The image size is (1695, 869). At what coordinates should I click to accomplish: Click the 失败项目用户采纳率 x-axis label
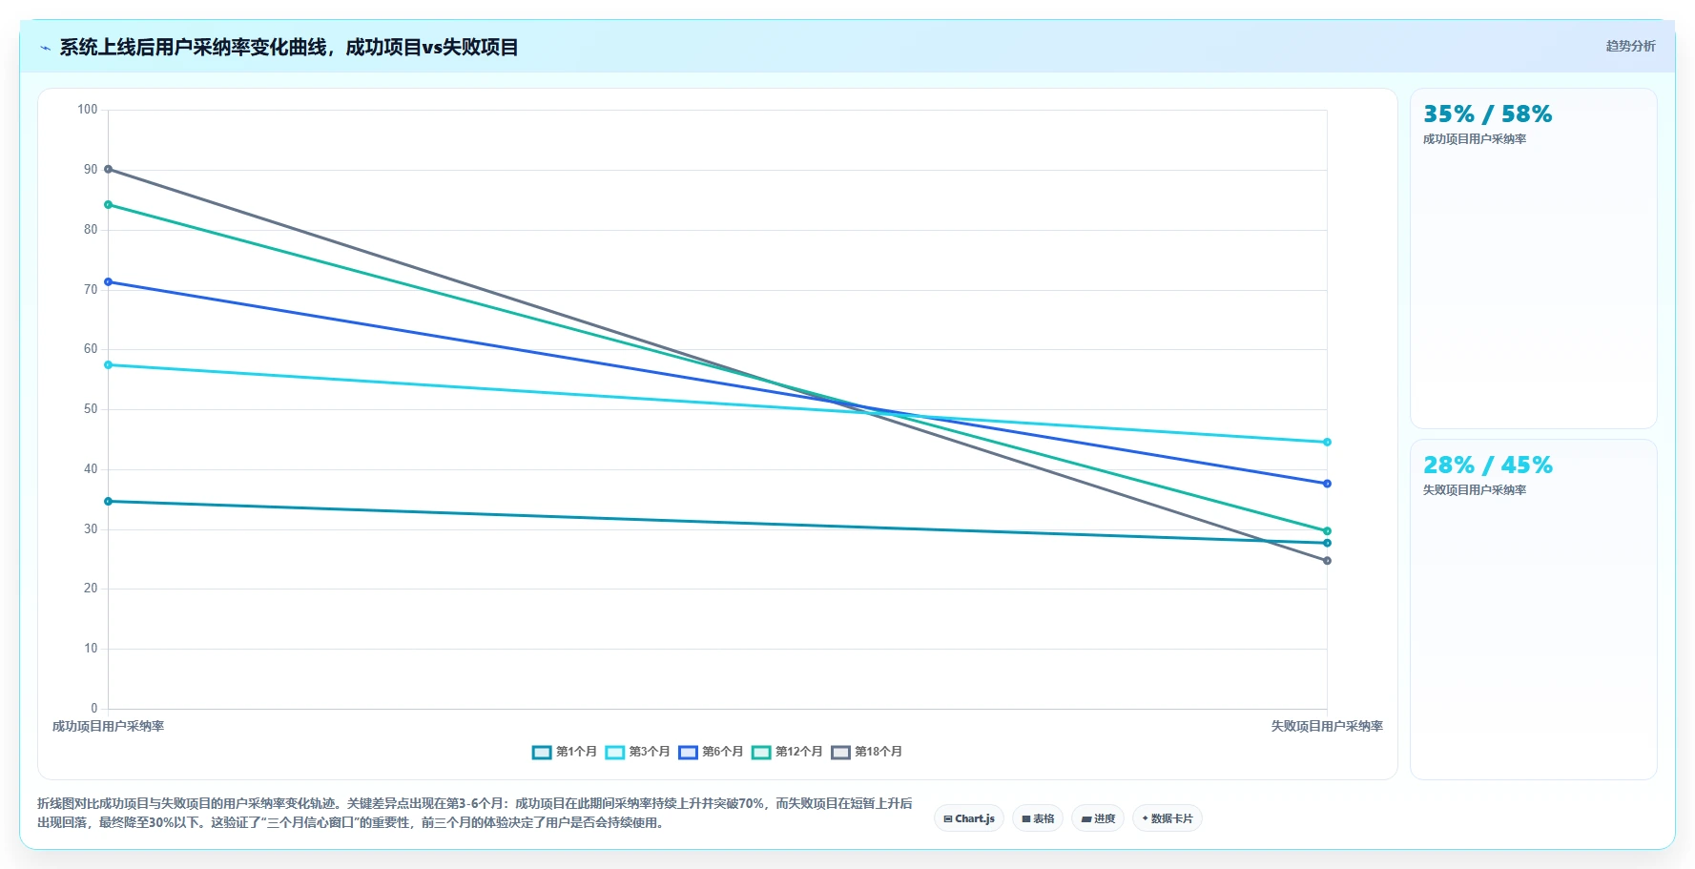[x=1327, y=727]
